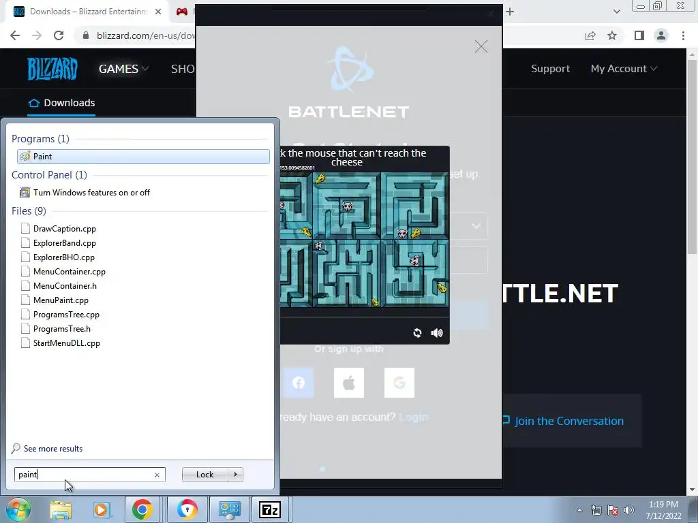This screenshot has height=523, width=698.
Task: Expand the shutdown options arrow beside Lock
Action: click(x=235, y=475)
